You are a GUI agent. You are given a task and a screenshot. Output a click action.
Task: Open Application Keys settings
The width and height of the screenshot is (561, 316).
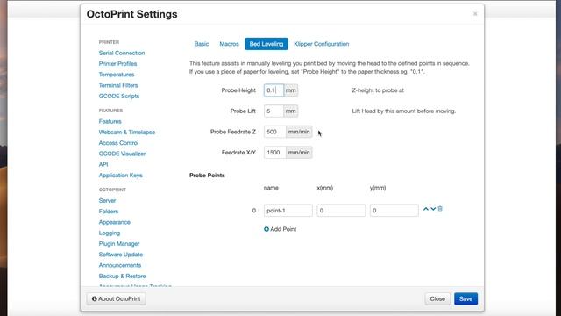[121, 176]
